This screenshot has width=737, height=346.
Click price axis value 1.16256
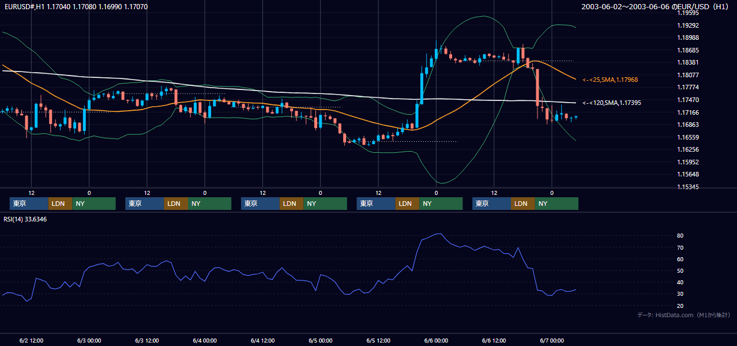[x=688, y=149]
